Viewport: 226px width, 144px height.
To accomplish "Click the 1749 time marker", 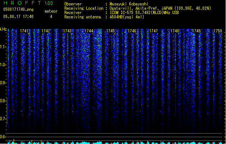I will point(196,31).
